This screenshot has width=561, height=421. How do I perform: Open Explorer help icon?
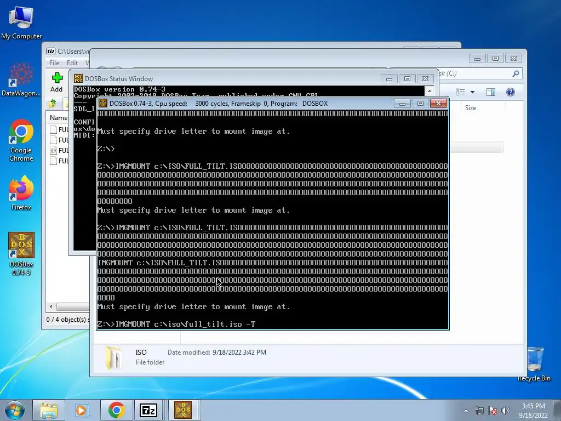click(x=511, y=92)
